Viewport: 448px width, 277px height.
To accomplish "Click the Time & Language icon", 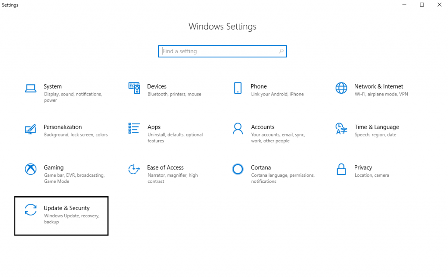I will (x=341, y=129).
